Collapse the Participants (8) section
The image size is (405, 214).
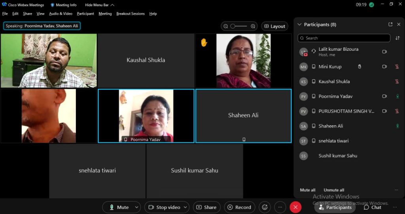point(299,25)
